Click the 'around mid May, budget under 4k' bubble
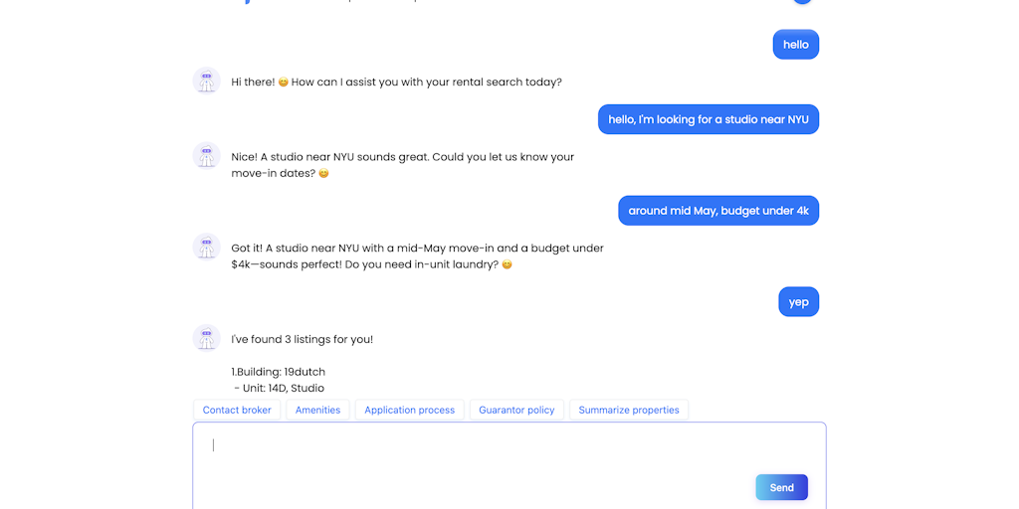 pos(718,211)
